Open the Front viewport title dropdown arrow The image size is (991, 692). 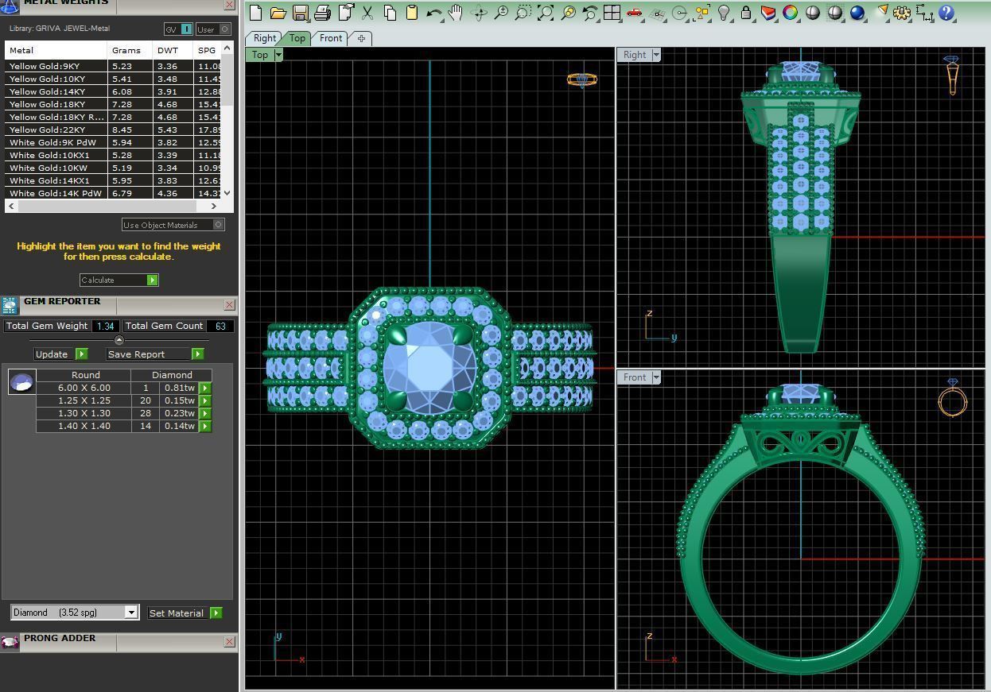pos(656,377)
